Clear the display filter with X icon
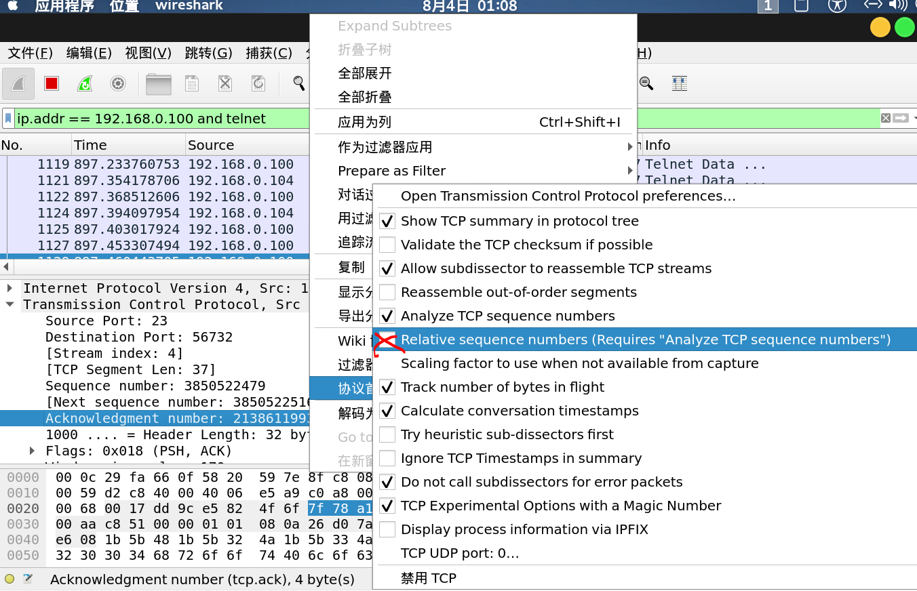 click(885, 118)
